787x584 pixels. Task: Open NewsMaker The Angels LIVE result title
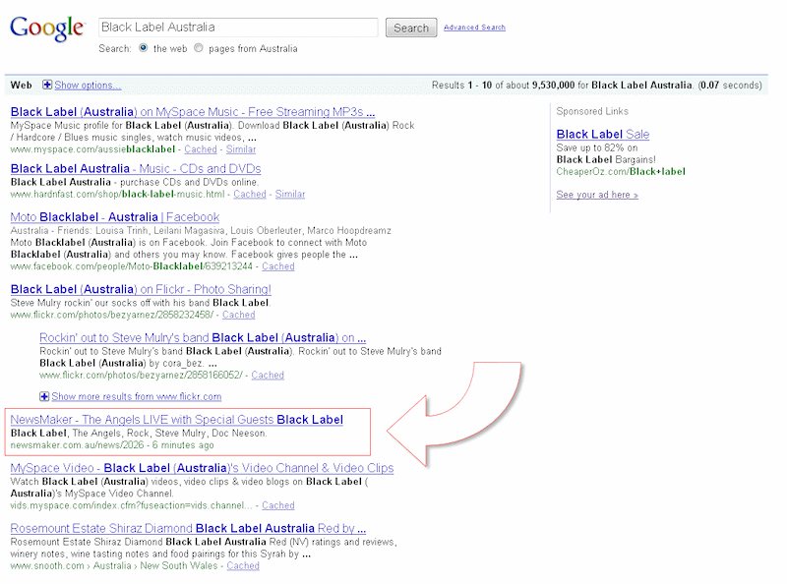point(177,420)
